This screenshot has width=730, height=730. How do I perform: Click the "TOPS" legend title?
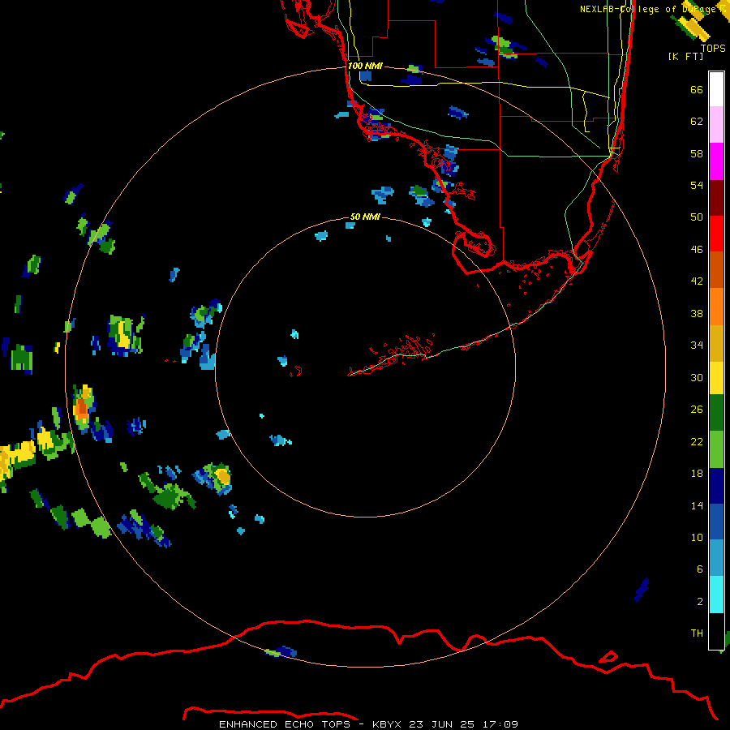click(x=713, y=48)
